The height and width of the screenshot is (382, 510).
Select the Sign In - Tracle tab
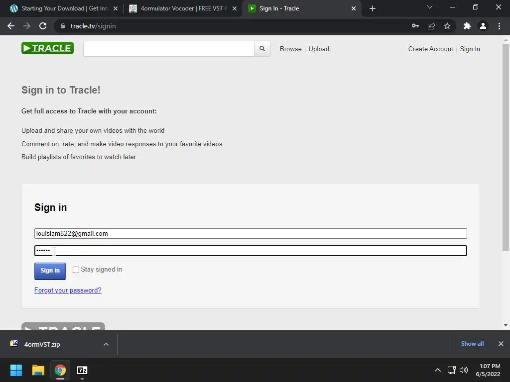coord(301,8)
